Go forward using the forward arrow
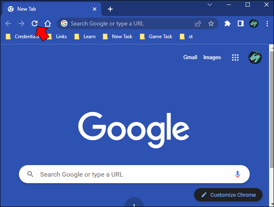Screen dimensions: 274x207 click(21, 23)
